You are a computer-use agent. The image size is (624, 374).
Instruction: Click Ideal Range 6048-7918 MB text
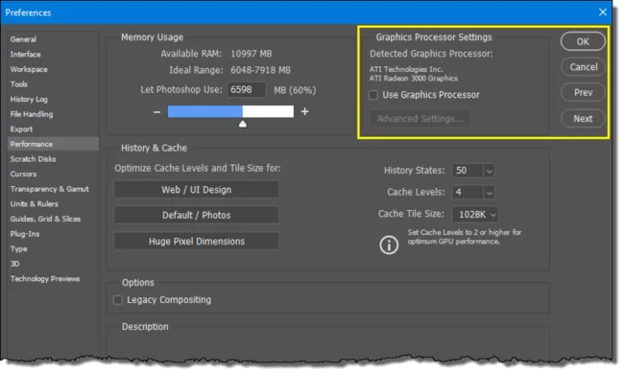pyautogui.click(x=260, y=71)
